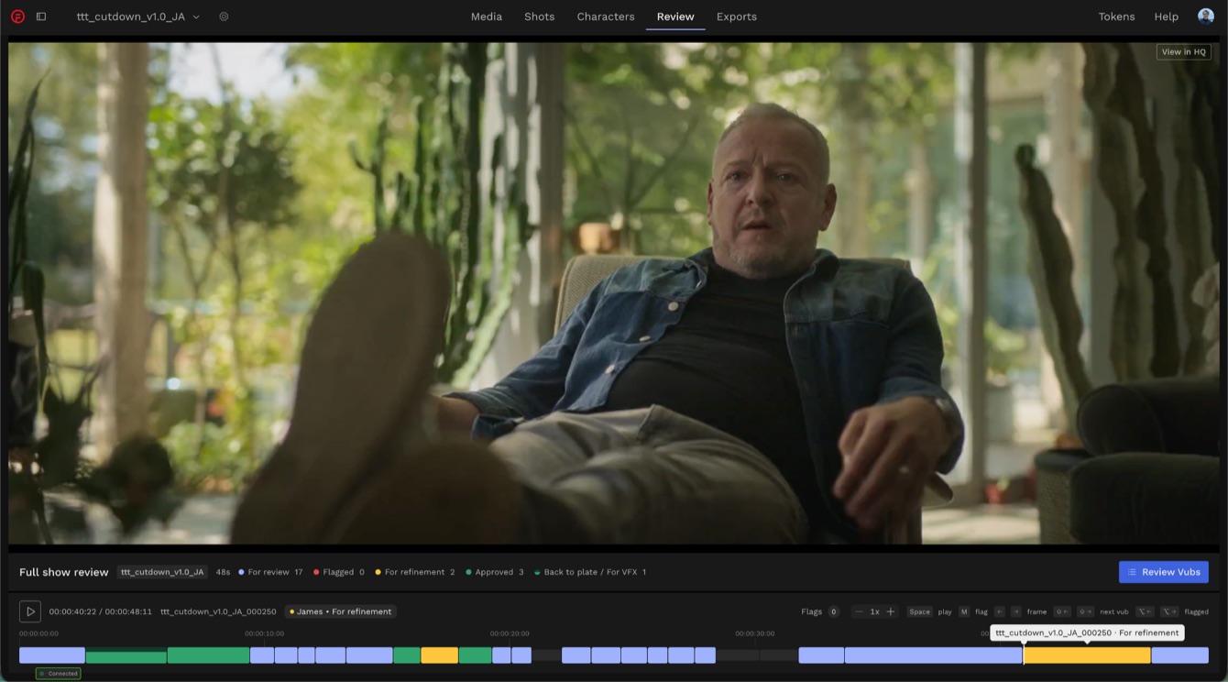
Task: Open the project settings gear icon
Action: (x=224, y=16)
